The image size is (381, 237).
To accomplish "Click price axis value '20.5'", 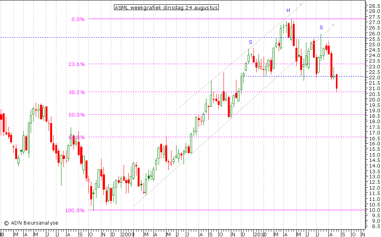I will click(x=374, y=94).
